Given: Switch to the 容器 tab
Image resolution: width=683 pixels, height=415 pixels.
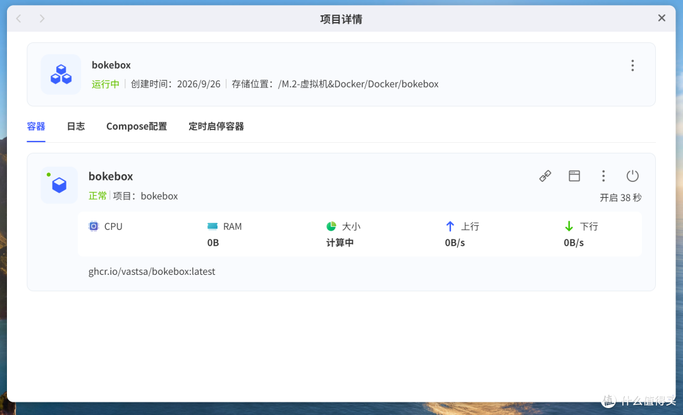Looking at the screenshot, I should click(x=35, y=126).
